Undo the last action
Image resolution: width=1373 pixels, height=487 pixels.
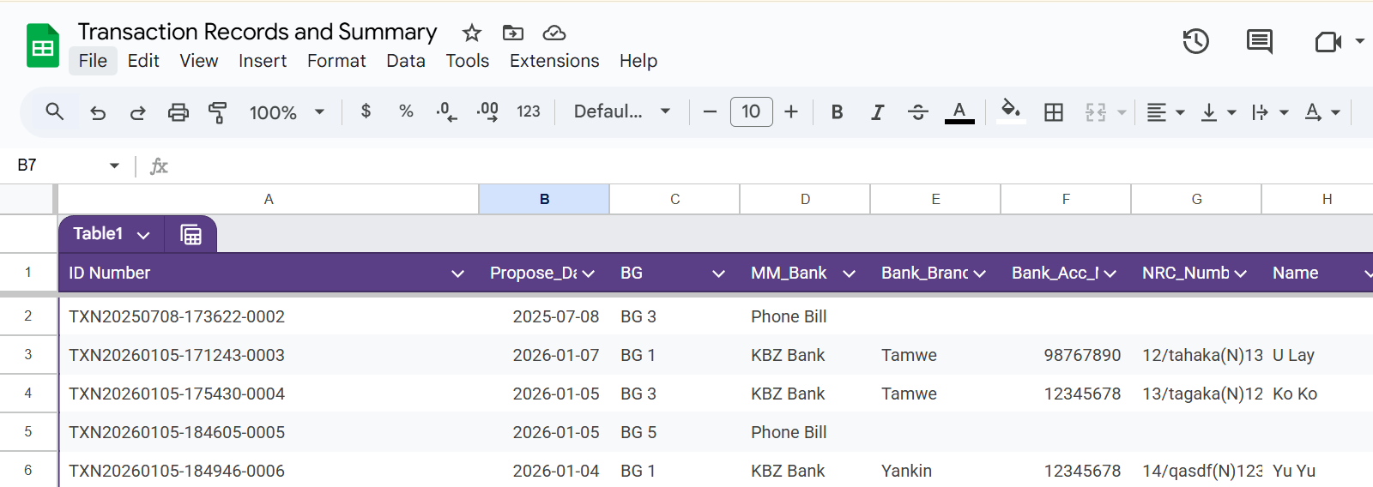coord(98,112)
